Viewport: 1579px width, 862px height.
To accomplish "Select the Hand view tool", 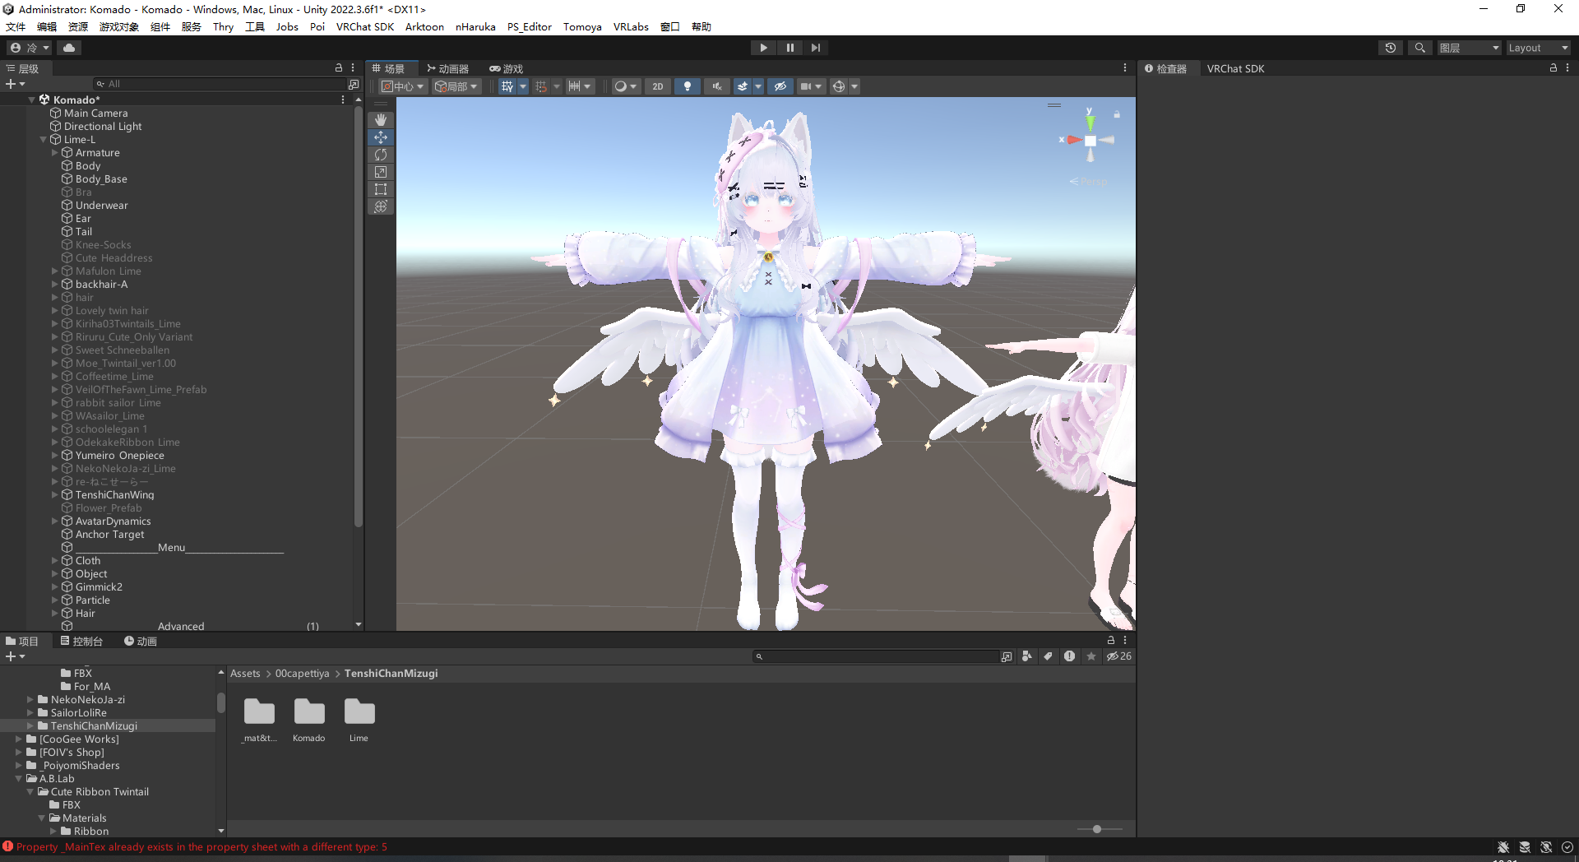I will [381, 120].
